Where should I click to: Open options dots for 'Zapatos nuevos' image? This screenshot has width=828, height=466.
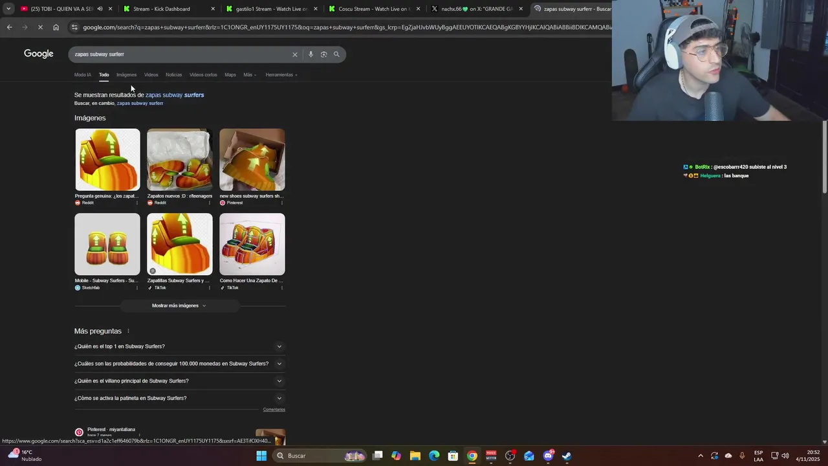click(209, 203)
